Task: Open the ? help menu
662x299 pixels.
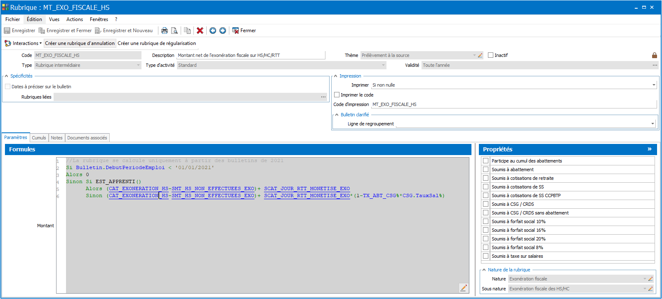Action: (x=116, y=19)
